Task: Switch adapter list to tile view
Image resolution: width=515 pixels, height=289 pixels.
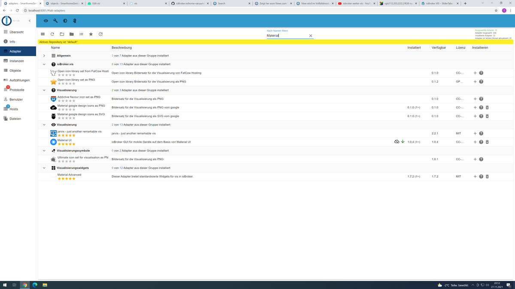Action: (x=43, y=34)
